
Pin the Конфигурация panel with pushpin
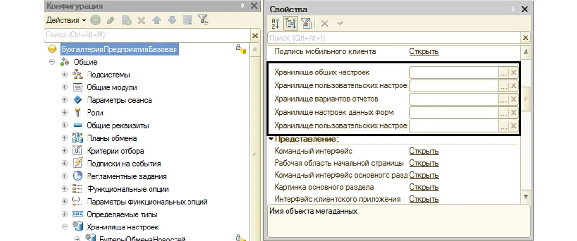click(243, 6)
